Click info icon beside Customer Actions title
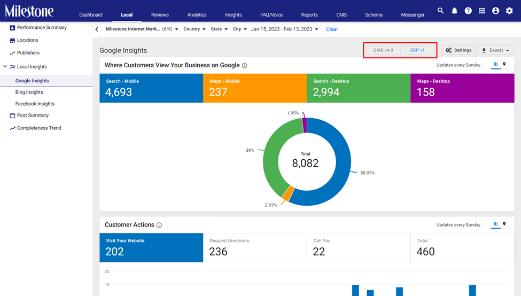521x296 pixels. click(159, 225)
